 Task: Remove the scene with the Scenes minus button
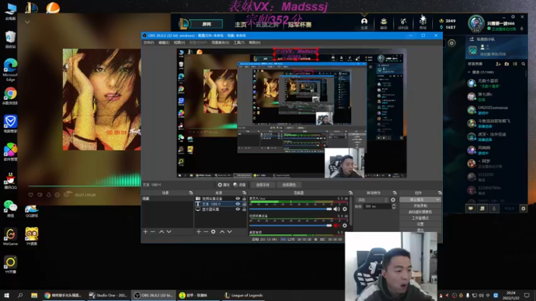pos(153,231)
